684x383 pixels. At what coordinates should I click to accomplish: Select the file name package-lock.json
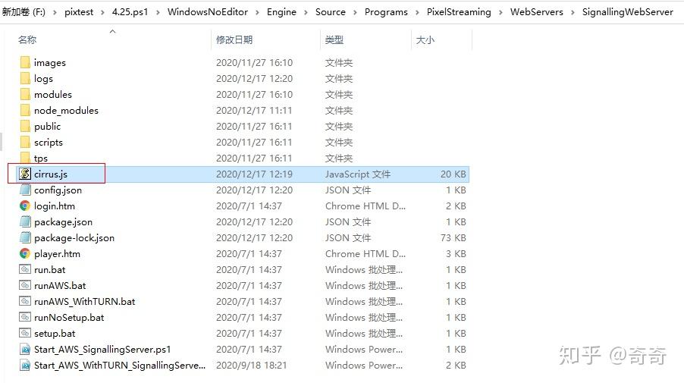[74, 237]
